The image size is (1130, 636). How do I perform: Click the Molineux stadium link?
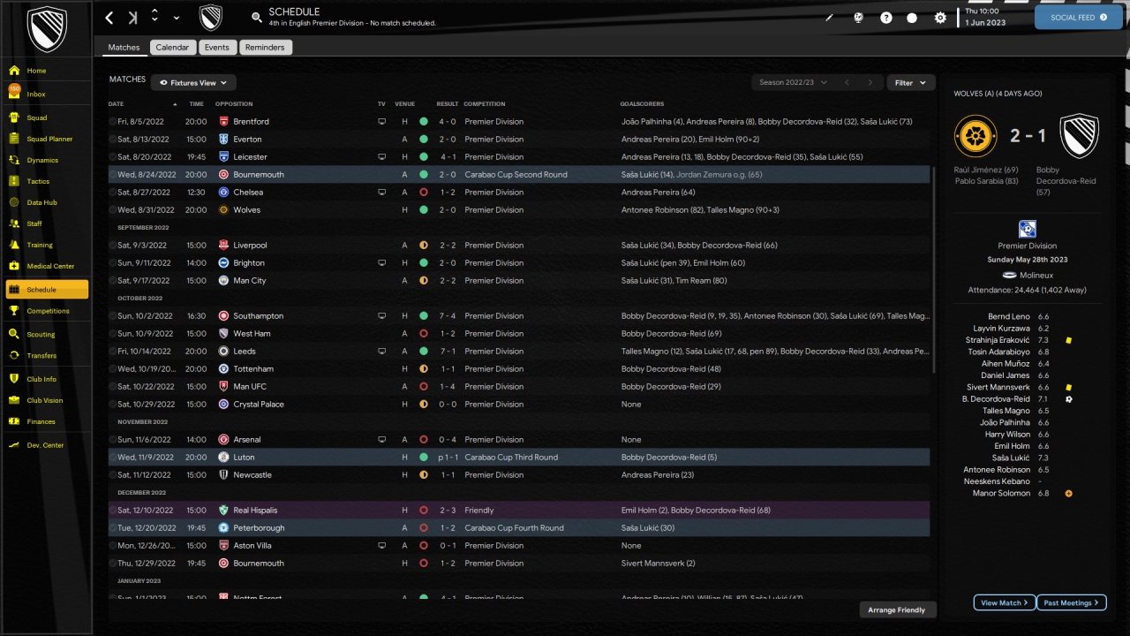tap(1036, 276)
